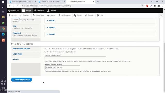Open the Help admin menu
This screenshot has width=165, height=93.
(x=100, y=16)
